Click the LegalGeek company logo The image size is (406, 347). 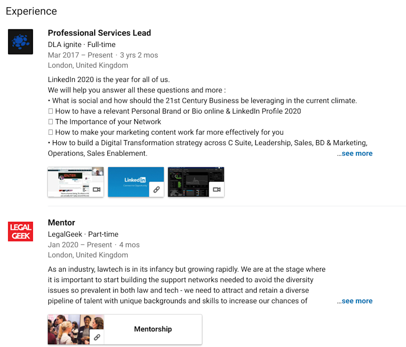coord(20,231)
